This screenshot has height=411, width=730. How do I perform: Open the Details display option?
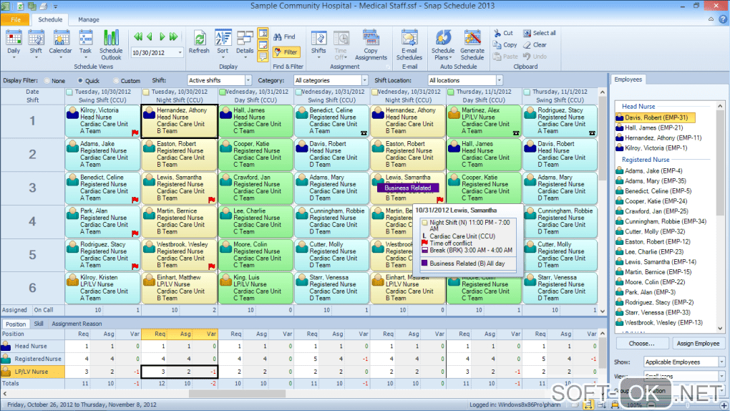245,44
